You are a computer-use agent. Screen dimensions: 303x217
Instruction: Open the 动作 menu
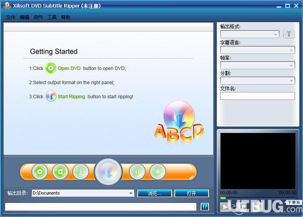point(38,17)
